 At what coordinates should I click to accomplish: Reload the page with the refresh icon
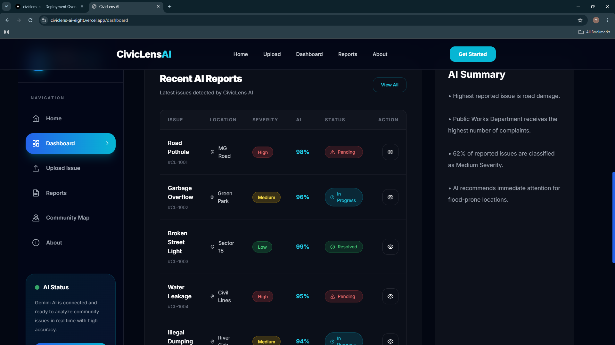pyautogui.click(x=30, y=20)
